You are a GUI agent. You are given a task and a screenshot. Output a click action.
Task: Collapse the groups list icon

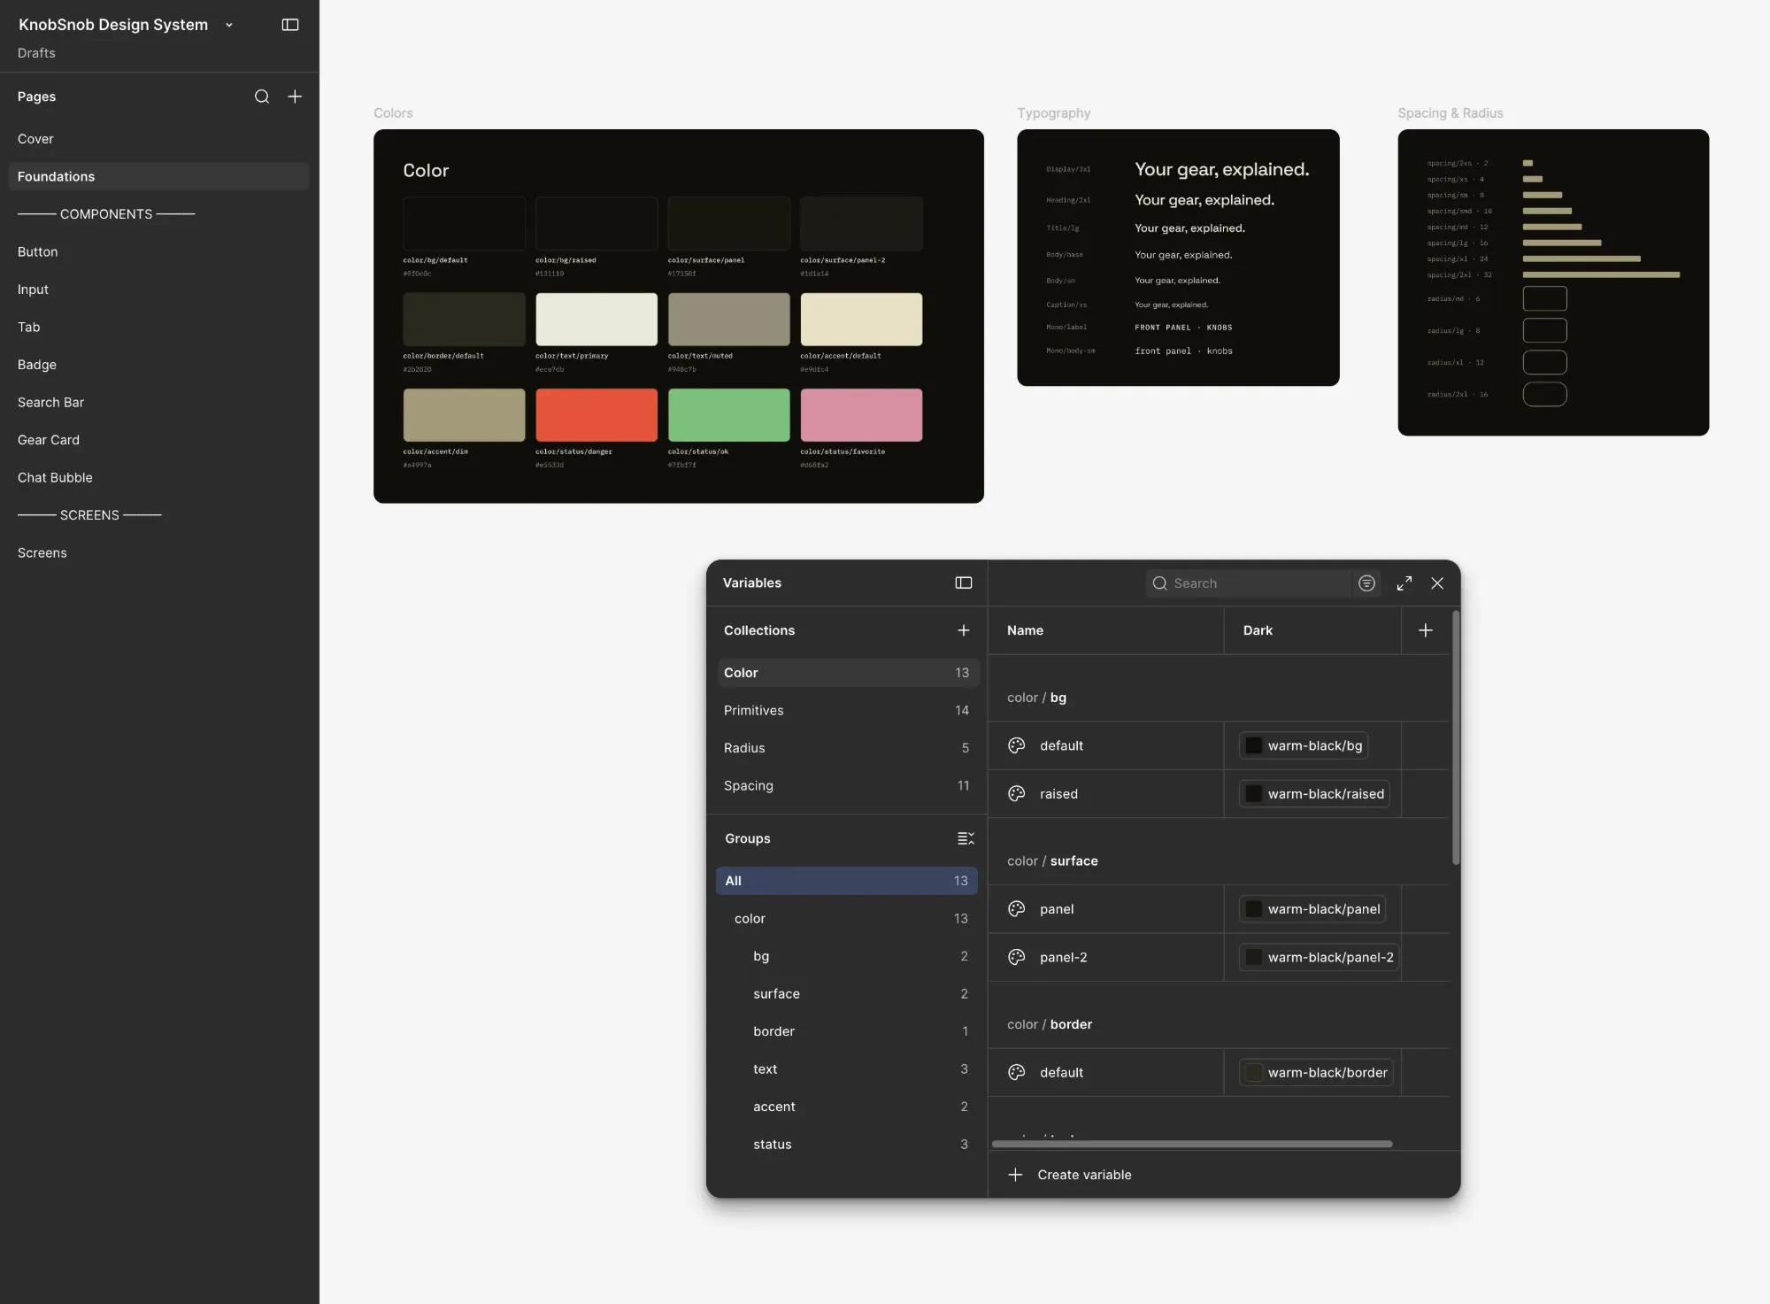click(966, 838)
